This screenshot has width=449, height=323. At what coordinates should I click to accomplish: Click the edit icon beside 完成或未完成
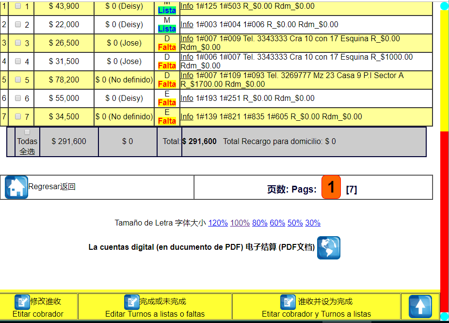[132, 302]
